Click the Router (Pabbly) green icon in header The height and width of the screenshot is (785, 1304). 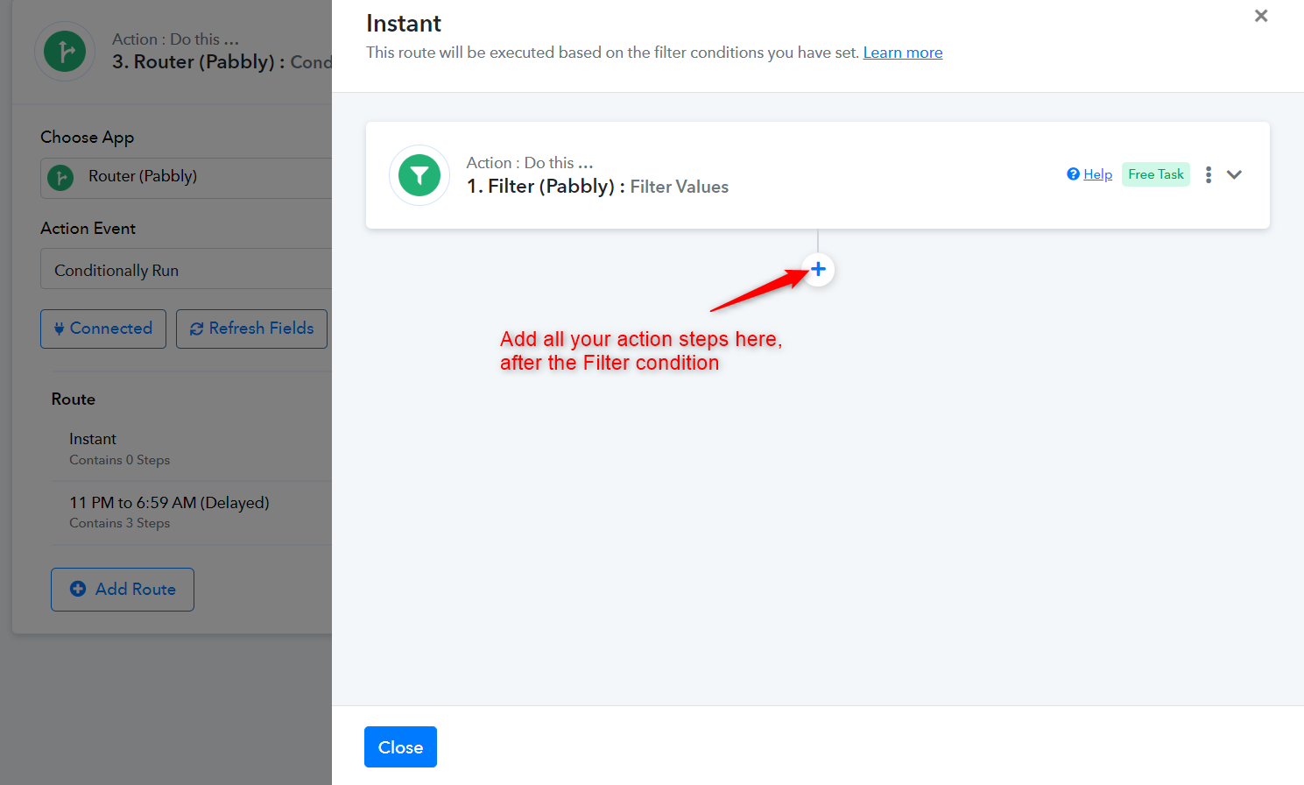(x=65, y=52)
